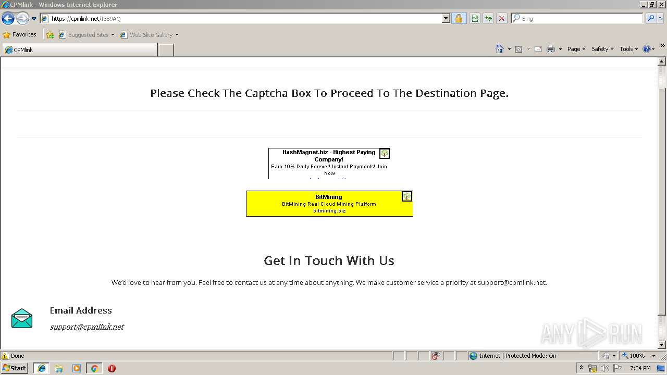The height and width of the screenshot is (375, 667).
Task: Click the BitMining yellow ad banner
Action: tap(329, 204)
